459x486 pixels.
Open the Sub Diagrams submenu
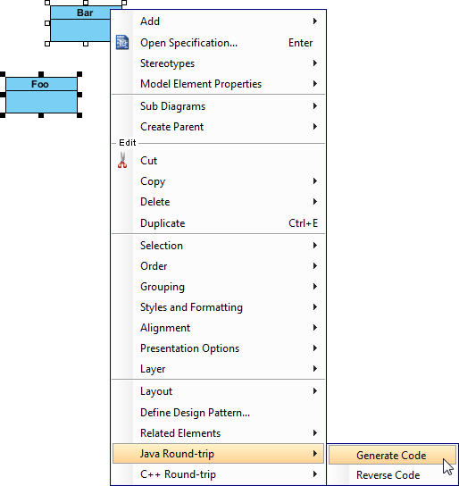pyautogui.click(x=218, y=106)
